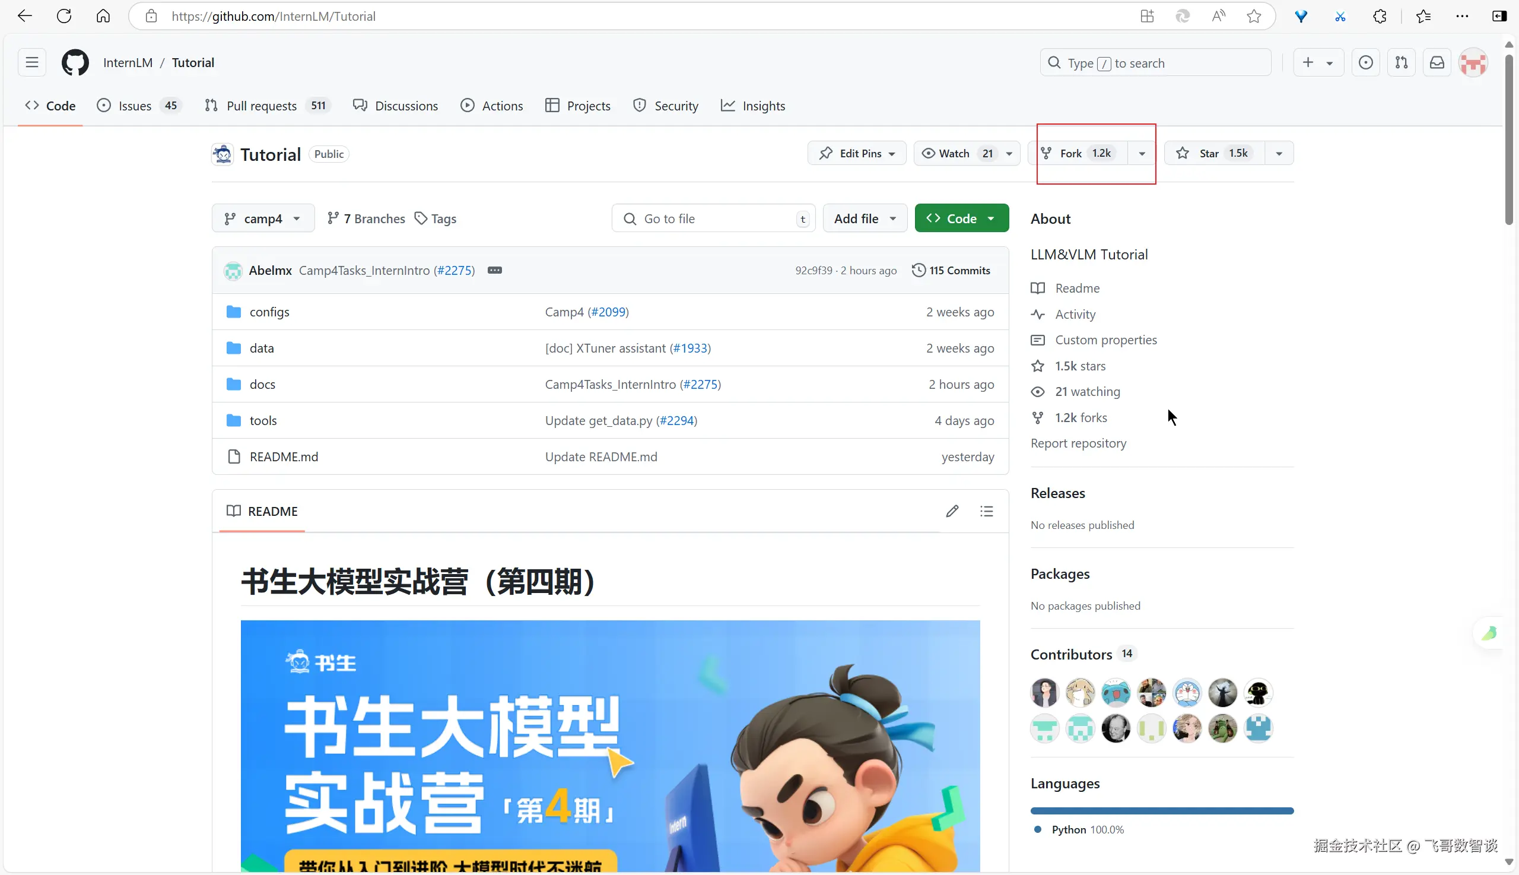Click the notifications inbox icon
This screenshot has width=1519, height=875.
point(1437,62)
